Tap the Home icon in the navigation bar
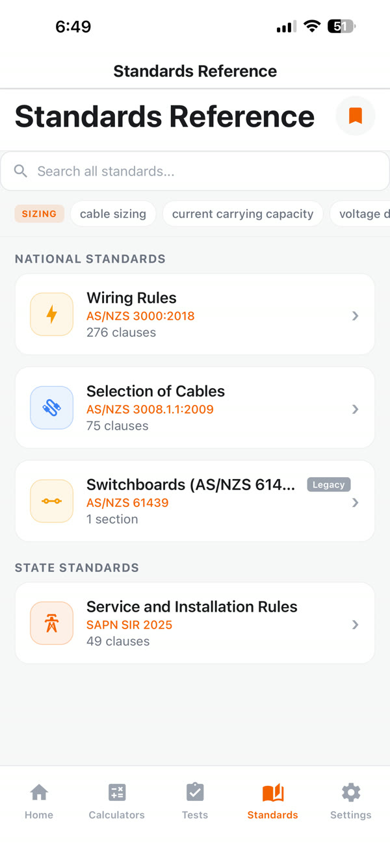Image resolution: width=390 pixels, height=845 pixels. pos(39,801)
